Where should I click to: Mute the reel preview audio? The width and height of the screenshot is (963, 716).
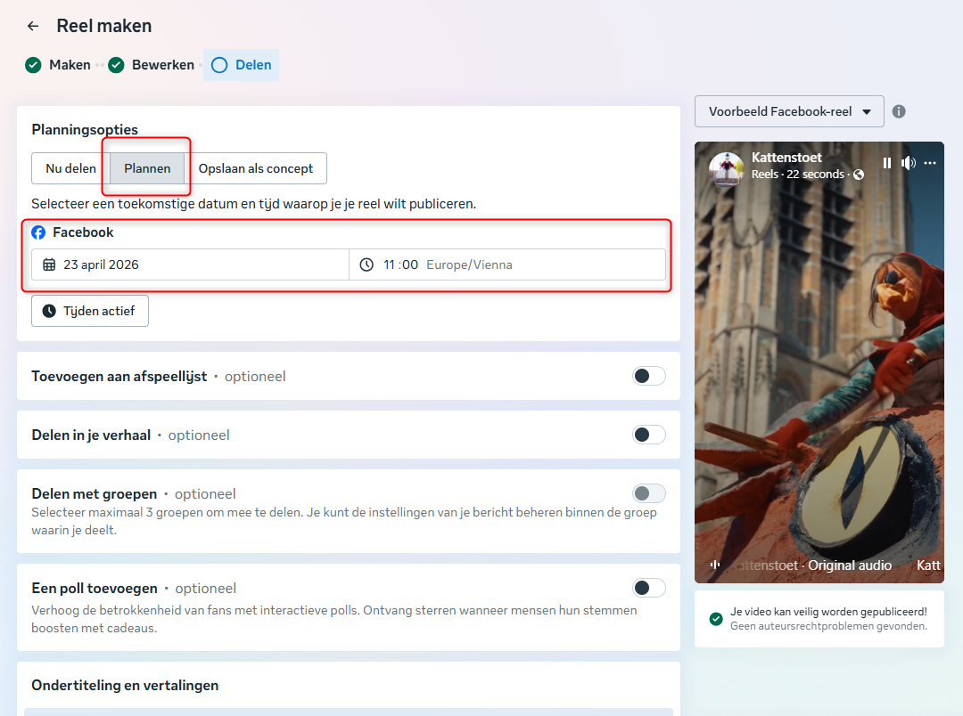[x=909, y=163]
